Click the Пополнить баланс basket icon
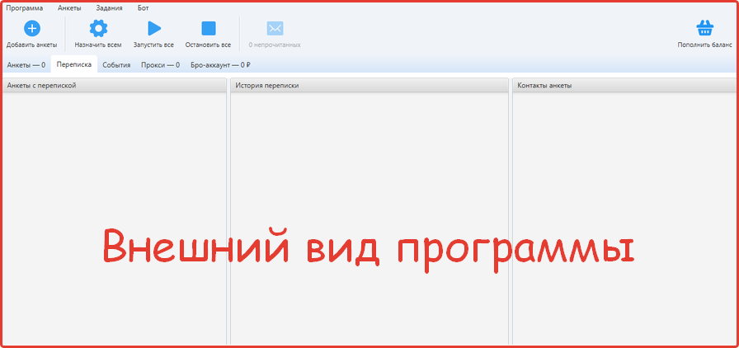Viewport: 739px width, 348px height. (704, 29)
